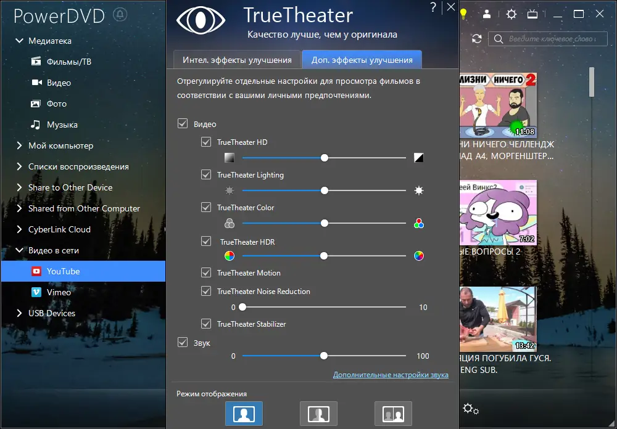Click the refresh icon beside search box
The height and width of the screenshot is (429, 617).
tap(477, 39)
